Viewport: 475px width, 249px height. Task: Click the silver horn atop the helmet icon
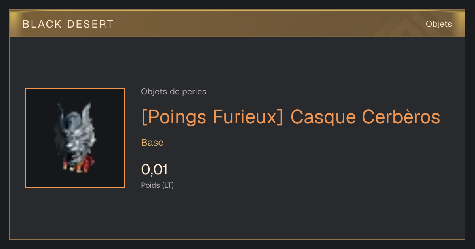pos(86,111)
